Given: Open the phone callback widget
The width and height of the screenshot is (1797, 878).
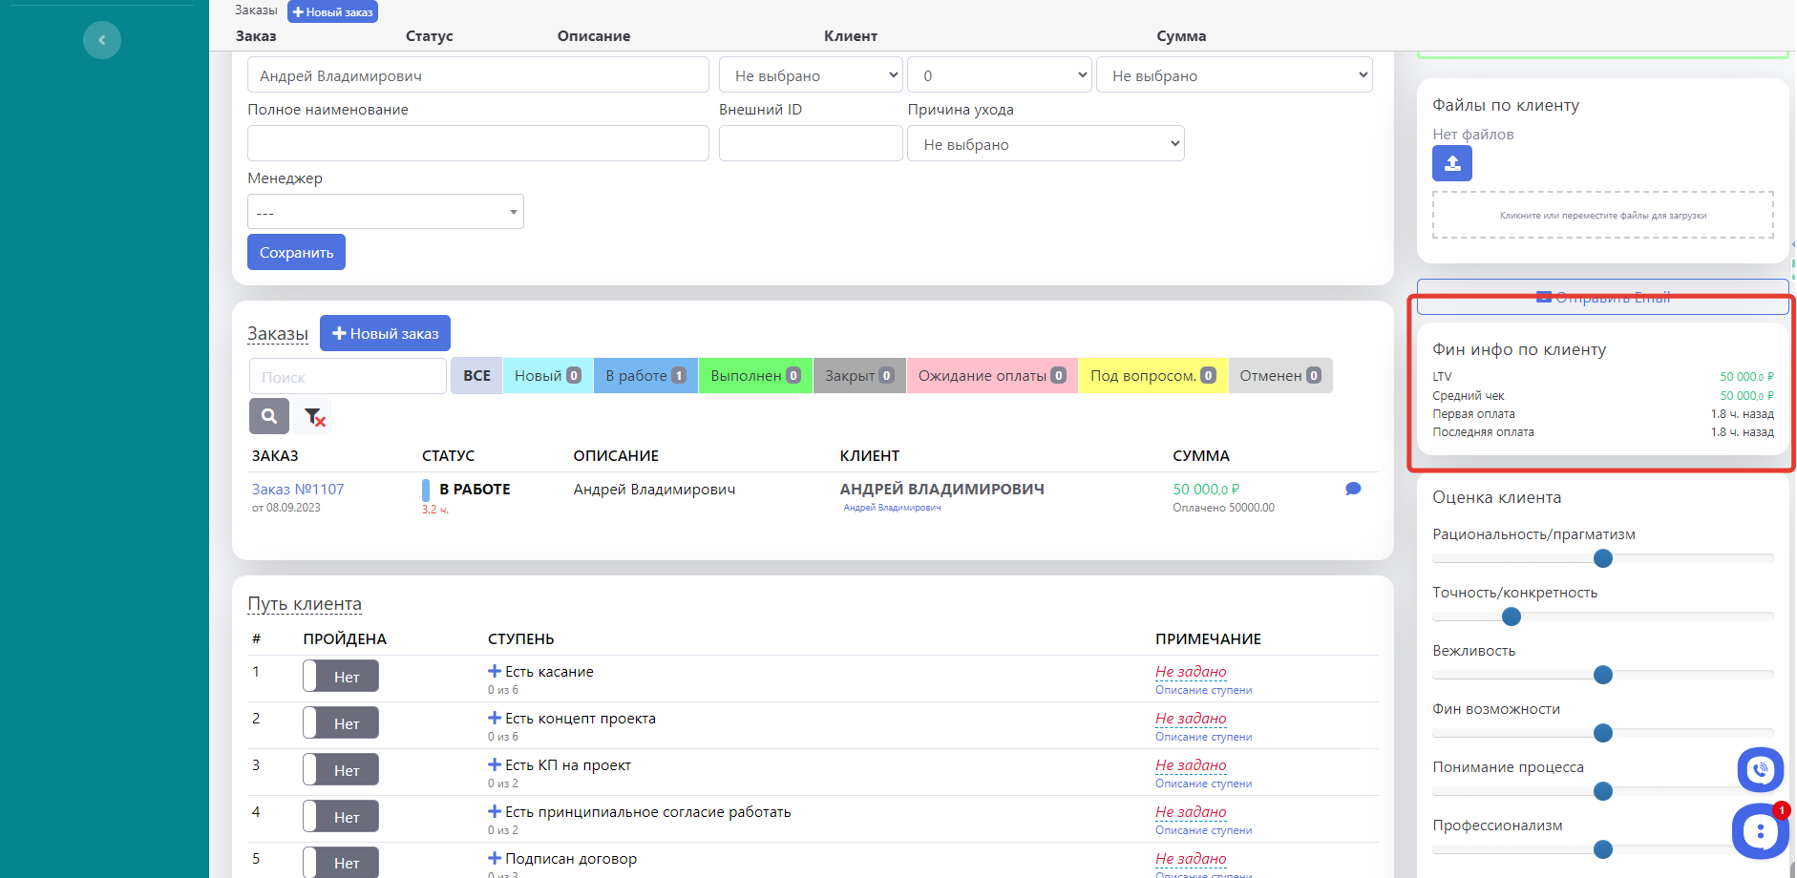Looking at the screenshot, I should pos(1760,769).
